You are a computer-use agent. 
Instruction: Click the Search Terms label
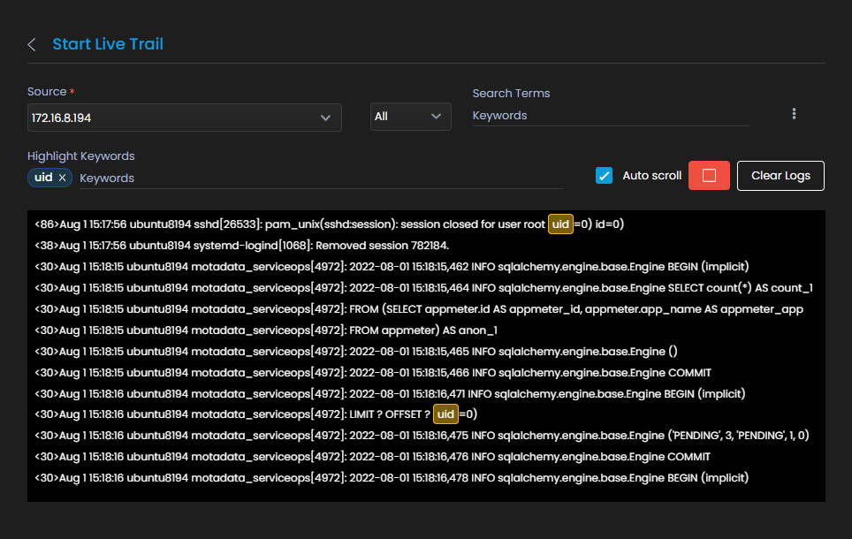(x=512, y=94)
